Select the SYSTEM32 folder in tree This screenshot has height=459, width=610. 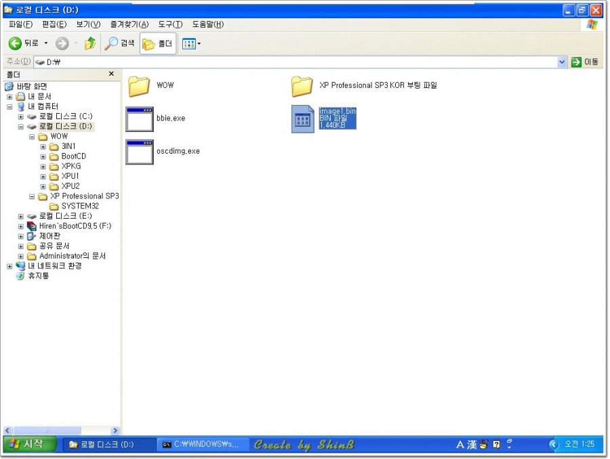point(80,206)
